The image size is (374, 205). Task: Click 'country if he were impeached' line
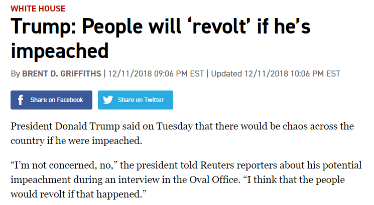pos(76,140)
